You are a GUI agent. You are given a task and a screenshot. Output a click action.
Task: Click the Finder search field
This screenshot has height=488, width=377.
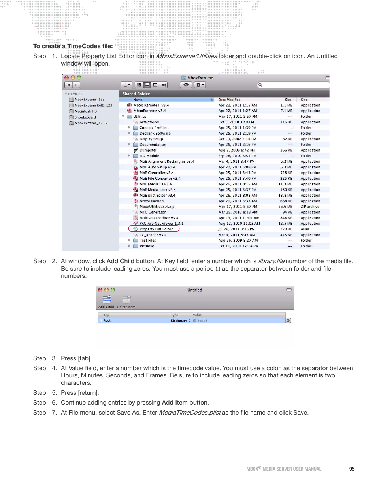(293, 85)
